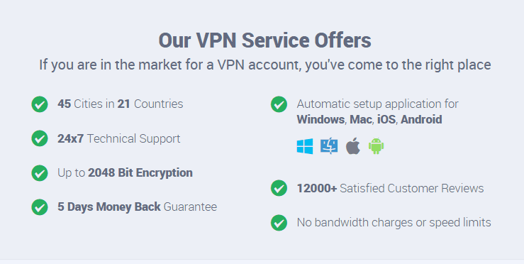Click 'Up to 2048 Bit Encryption' text
The height and width of the screenshot is (264, 524).
[x=125, y=173]
